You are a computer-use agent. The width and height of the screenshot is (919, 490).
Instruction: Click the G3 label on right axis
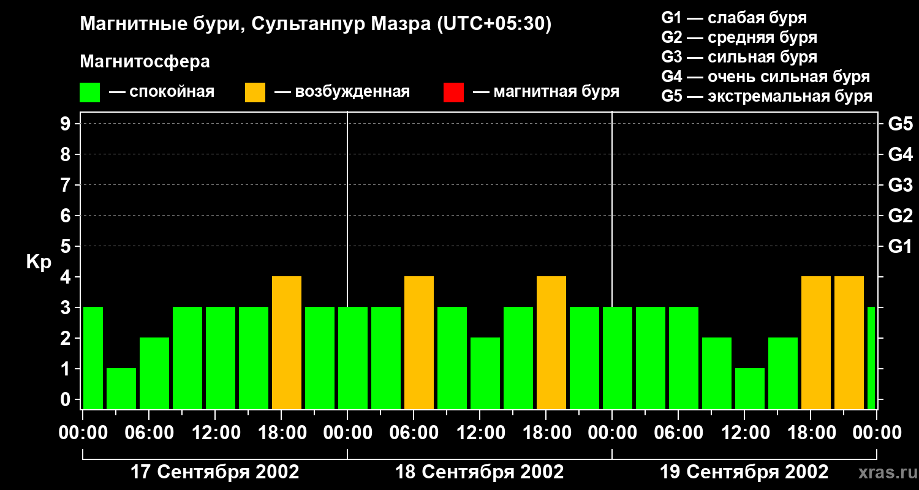[x=900, y=186]
